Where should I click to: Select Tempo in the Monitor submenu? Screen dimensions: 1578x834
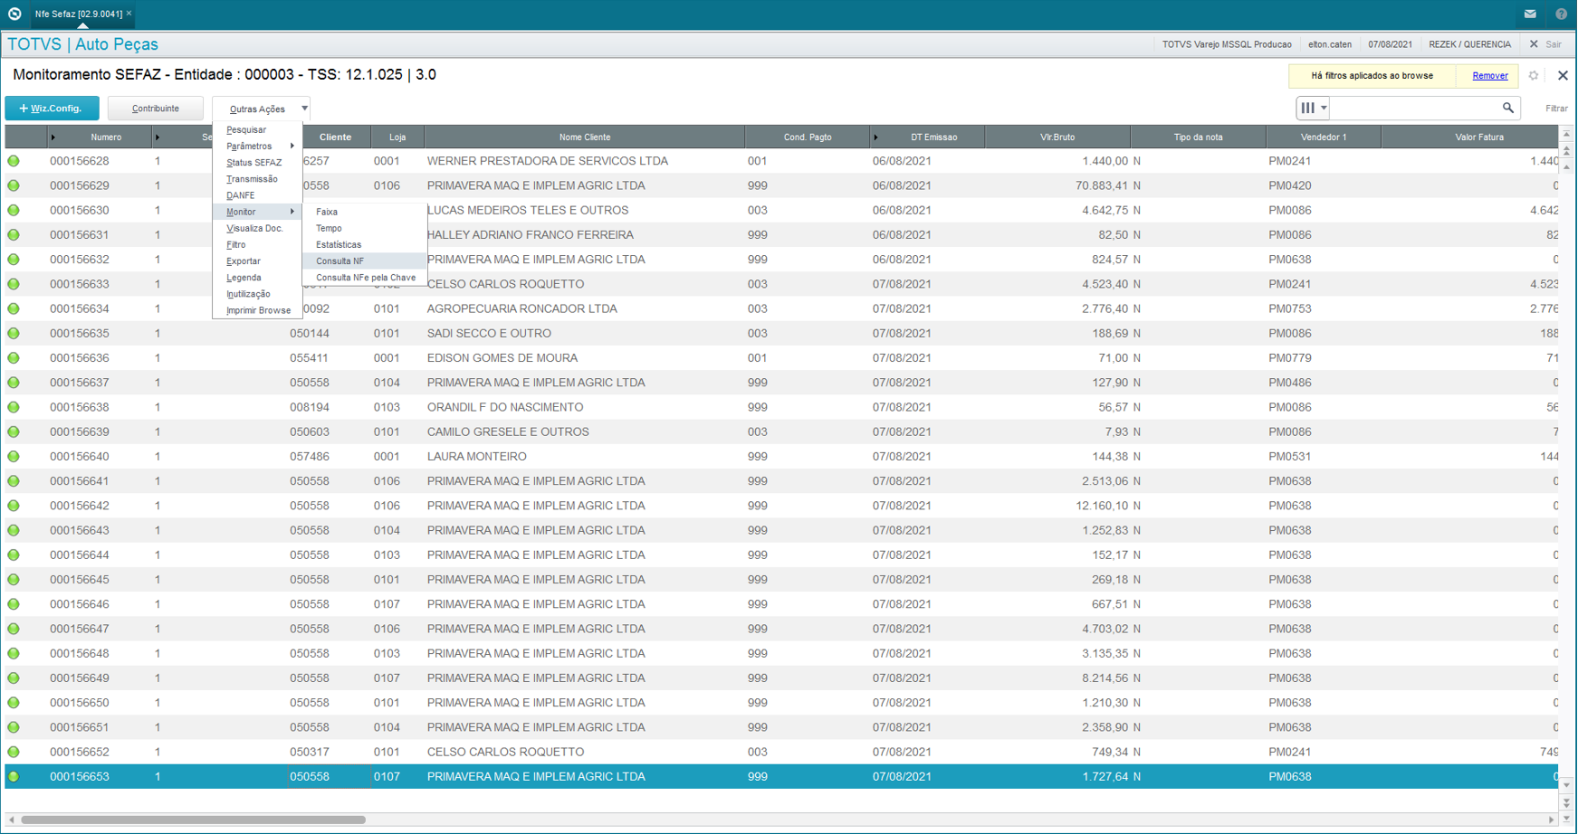(x=365, y=229)
